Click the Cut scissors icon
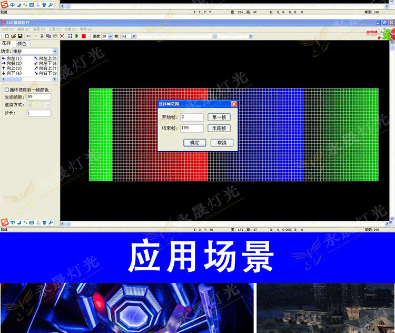 [x=42, y=36]
